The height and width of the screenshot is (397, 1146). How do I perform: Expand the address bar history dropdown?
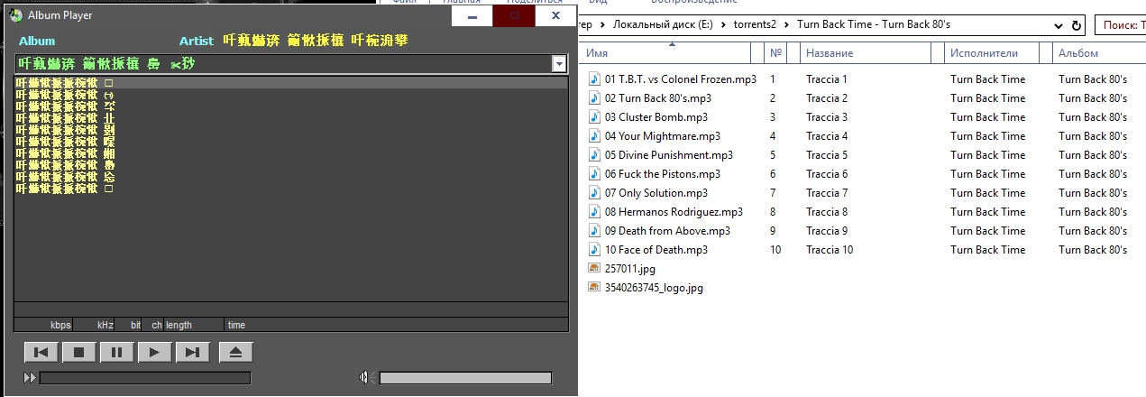[1057, 25]
